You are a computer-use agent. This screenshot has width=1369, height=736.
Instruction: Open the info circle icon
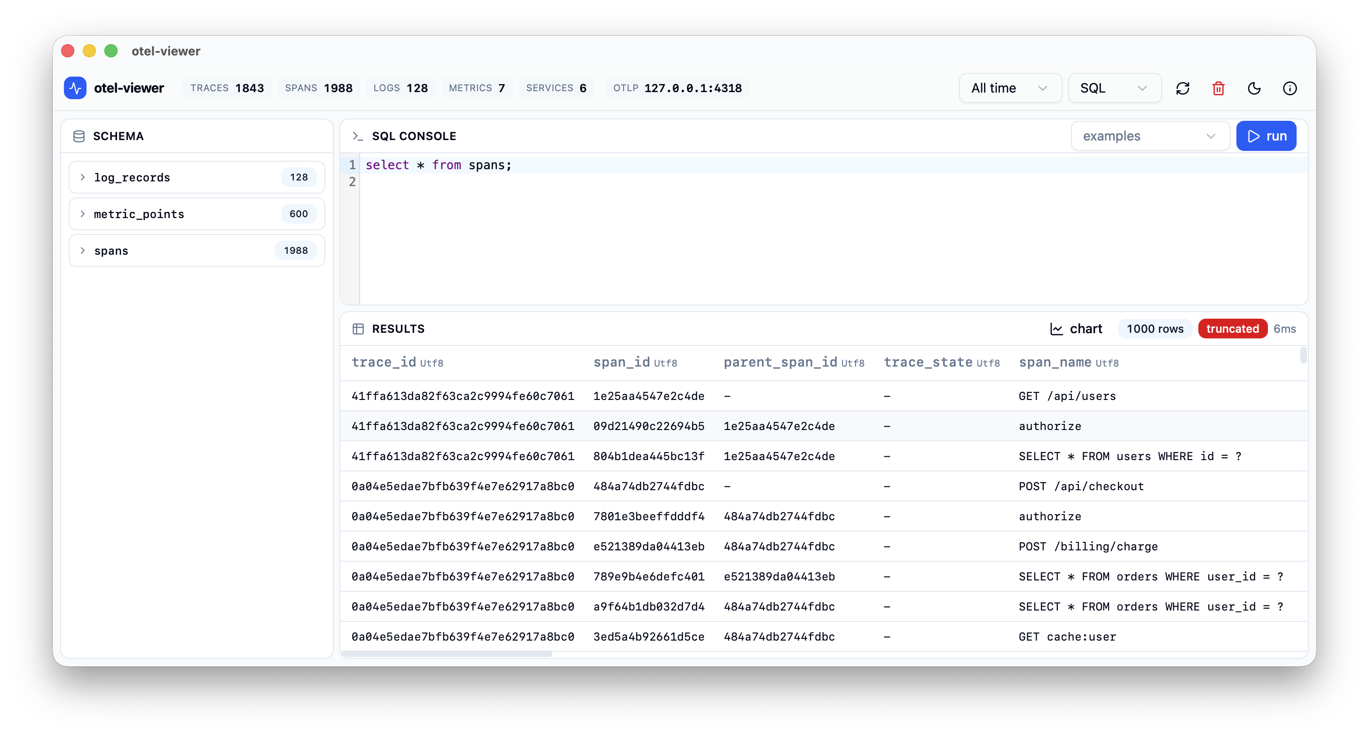(x=1289, y=88)
